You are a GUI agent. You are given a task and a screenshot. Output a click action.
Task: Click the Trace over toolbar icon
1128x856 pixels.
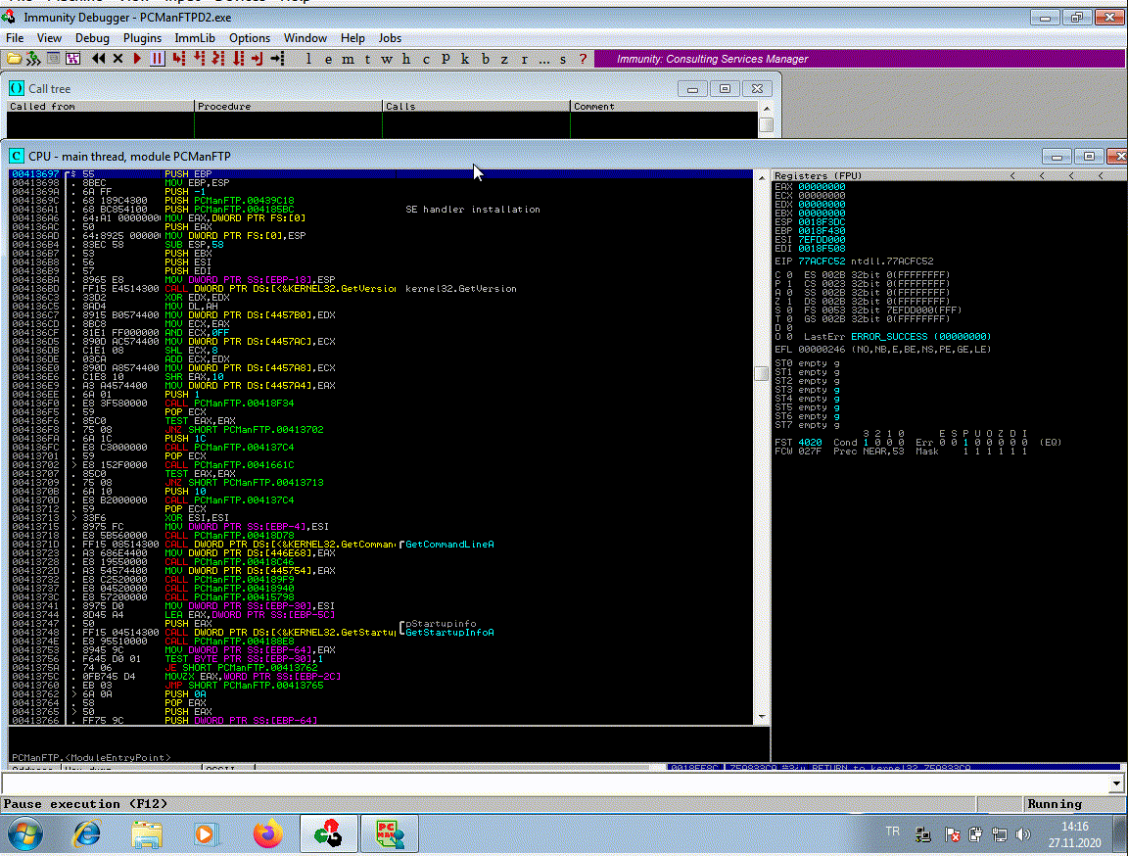pos(238,59)
